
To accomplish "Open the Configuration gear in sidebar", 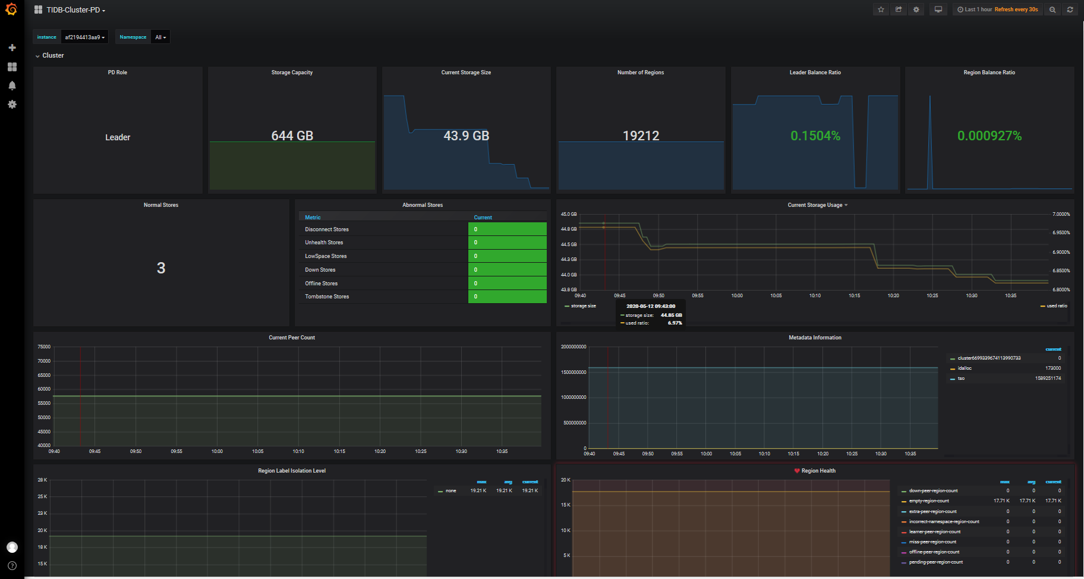I will click(x=12, y=105).
